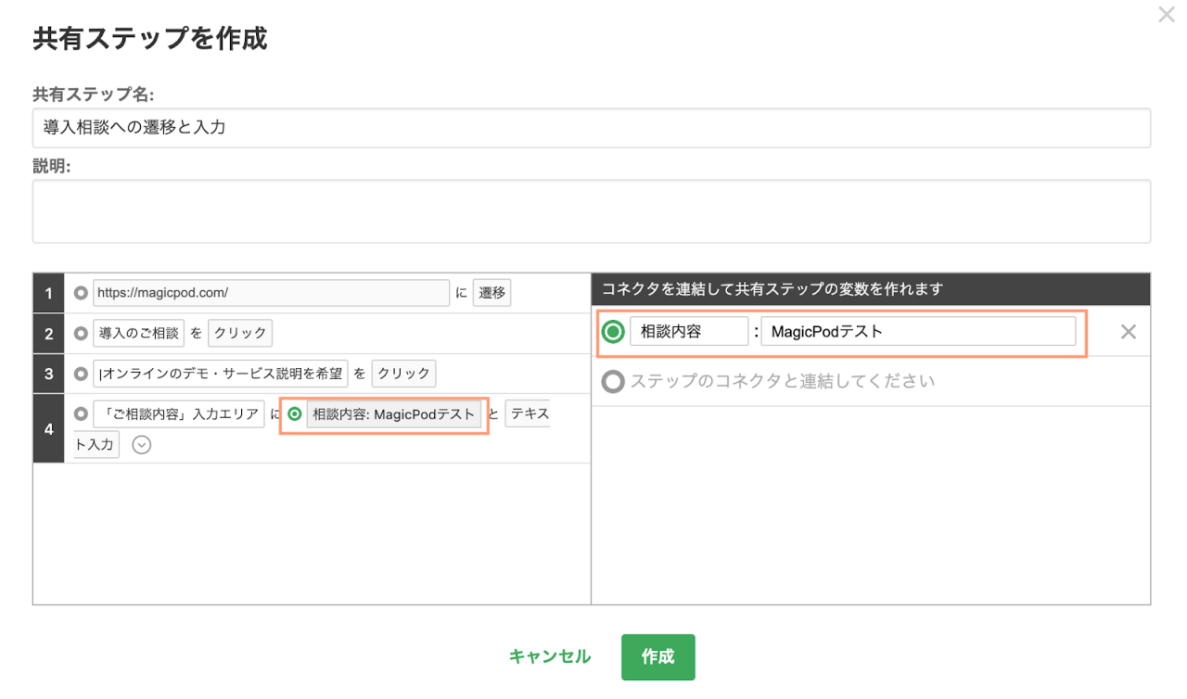Click the green connector beside 相談内容 variable
This screenshot has width=1187, height=699.
(613, 332)
